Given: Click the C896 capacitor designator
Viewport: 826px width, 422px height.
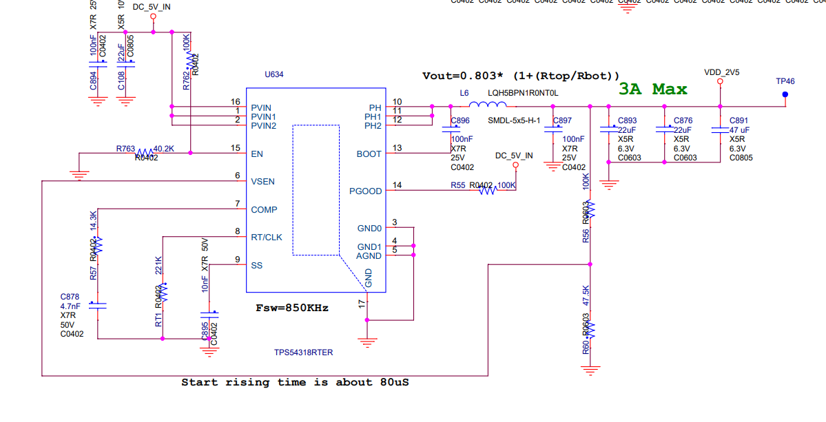Looking at the screenshot, I should (460, 120).
